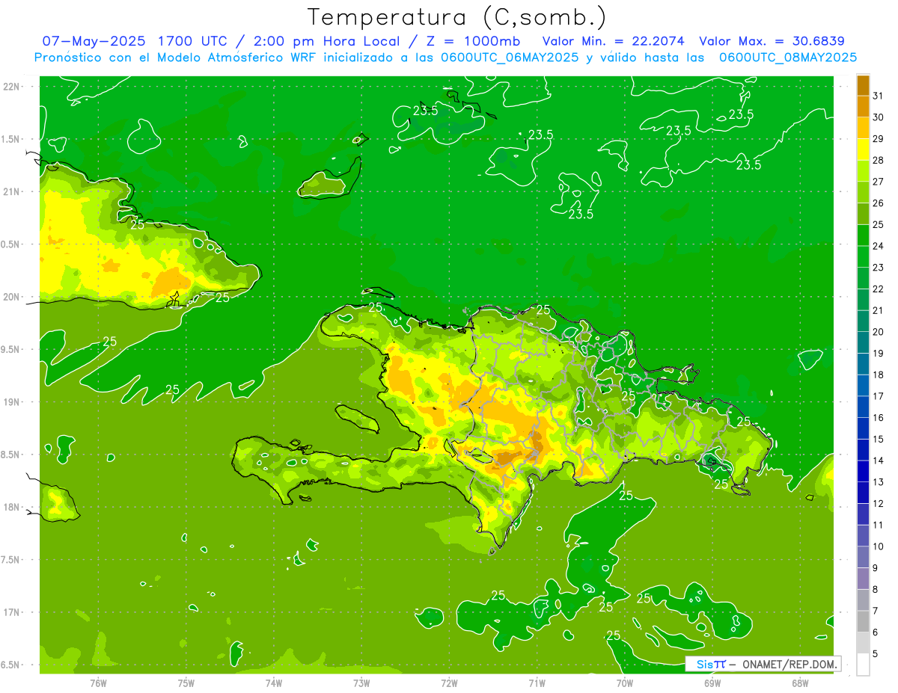898x693 pixels.
Task: Click the "75W" longitude axis label
Action: [x=186, y=683]
